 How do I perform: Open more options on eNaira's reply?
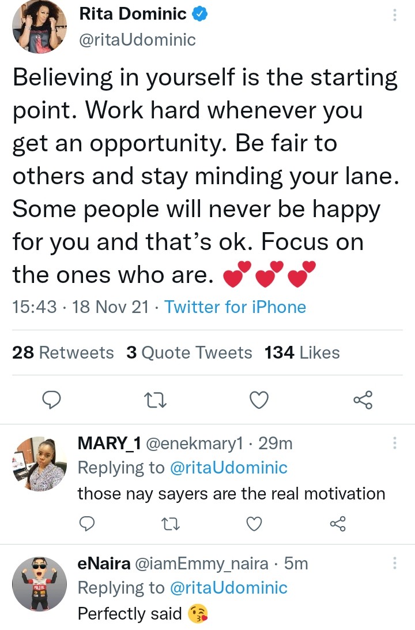[395, 563]
